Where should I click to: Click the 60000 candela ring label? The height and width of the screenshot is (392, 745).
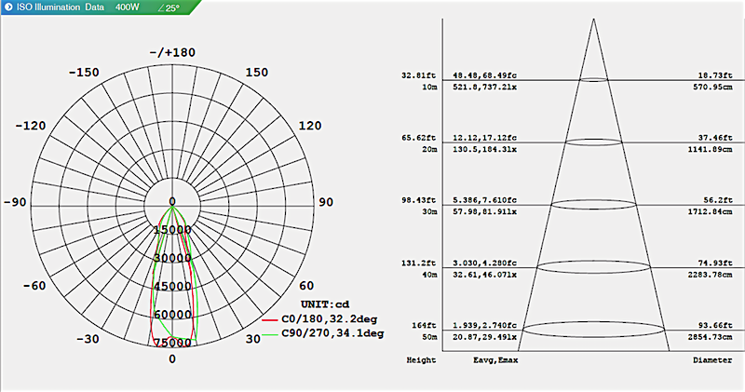(x=172, y=315)
